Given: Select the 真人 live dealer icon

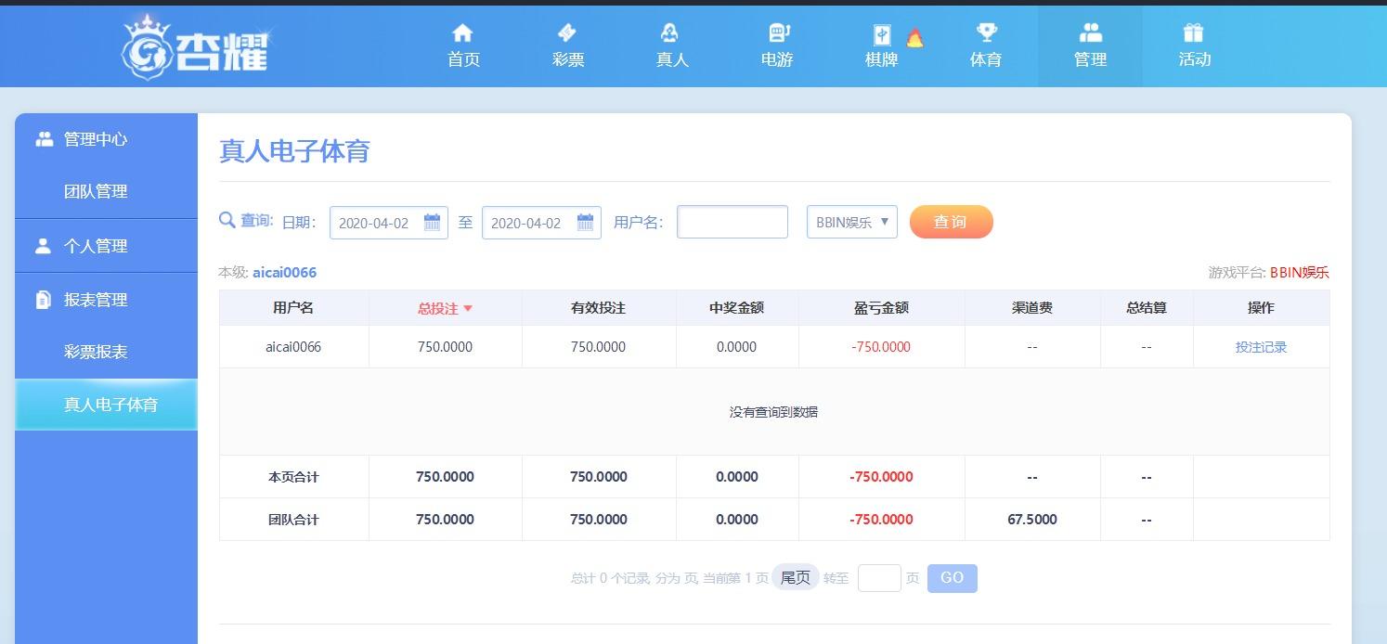Looking at the screenshot, I should tap(670, 33).
